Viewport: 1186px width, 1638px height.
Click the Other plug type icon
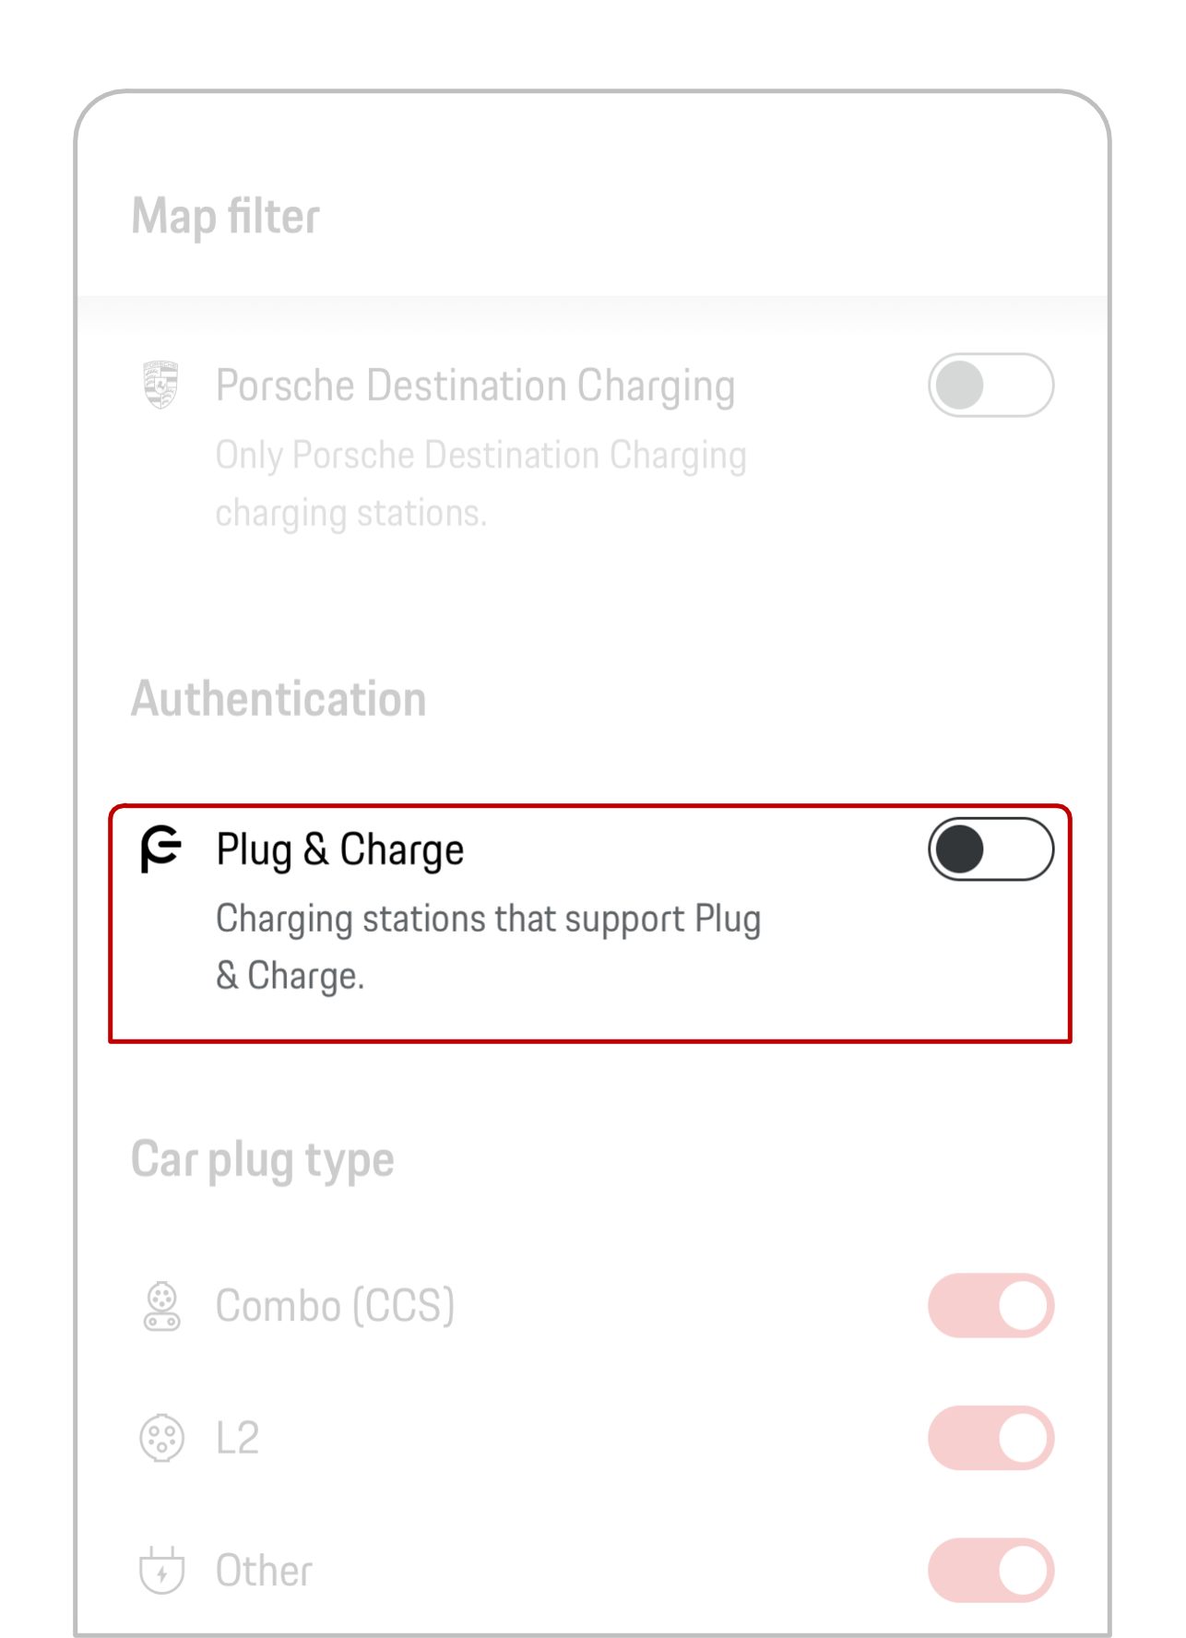[x=162, y=1568]
